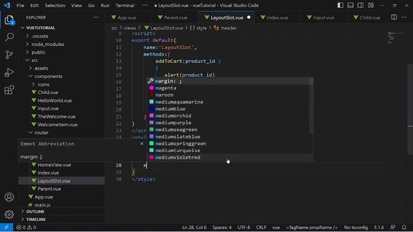
Task: Change line ending via CRLF
Action: coord(261,227)
